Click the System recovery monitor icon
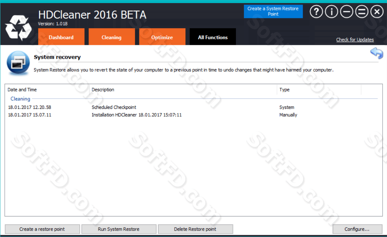Image resolution: width=387 pixels, height=237 pixels. click(18, 63)
